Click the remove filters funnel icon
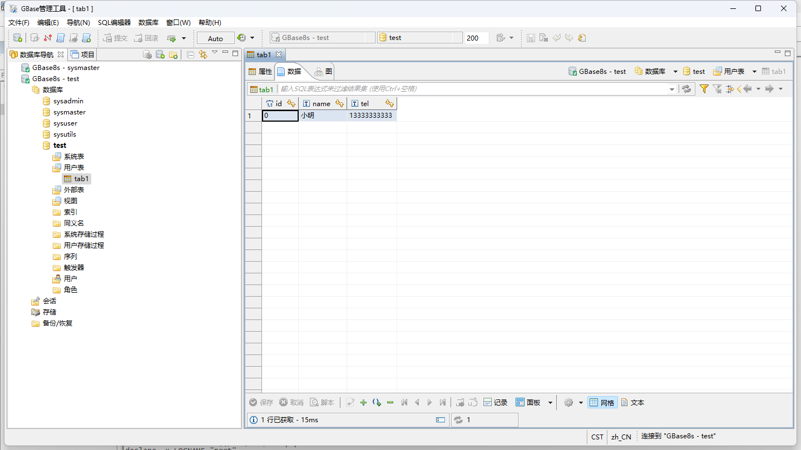 [x=717, y=89]
